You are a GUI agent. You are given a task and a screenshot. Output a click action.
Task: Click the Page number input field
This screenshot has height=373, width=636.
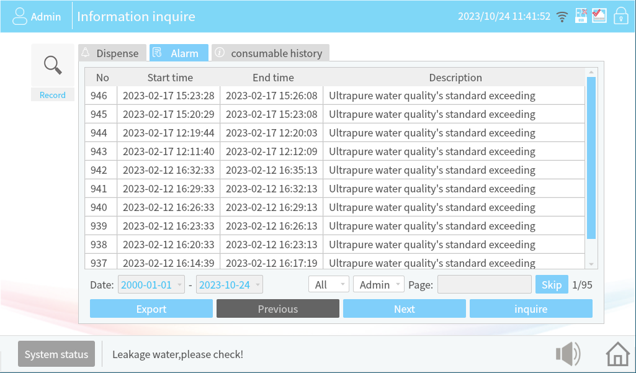click(485, 284)
